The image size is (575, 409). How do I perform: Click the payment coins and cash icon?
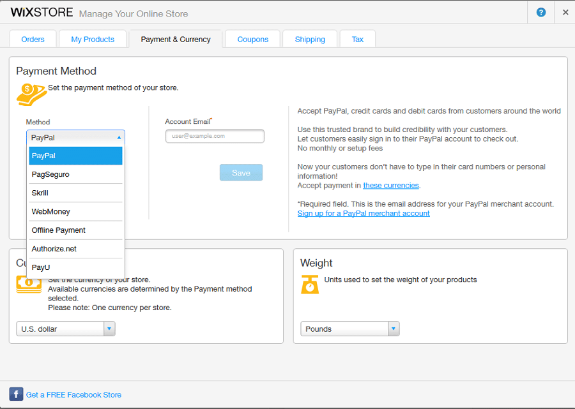31,94
